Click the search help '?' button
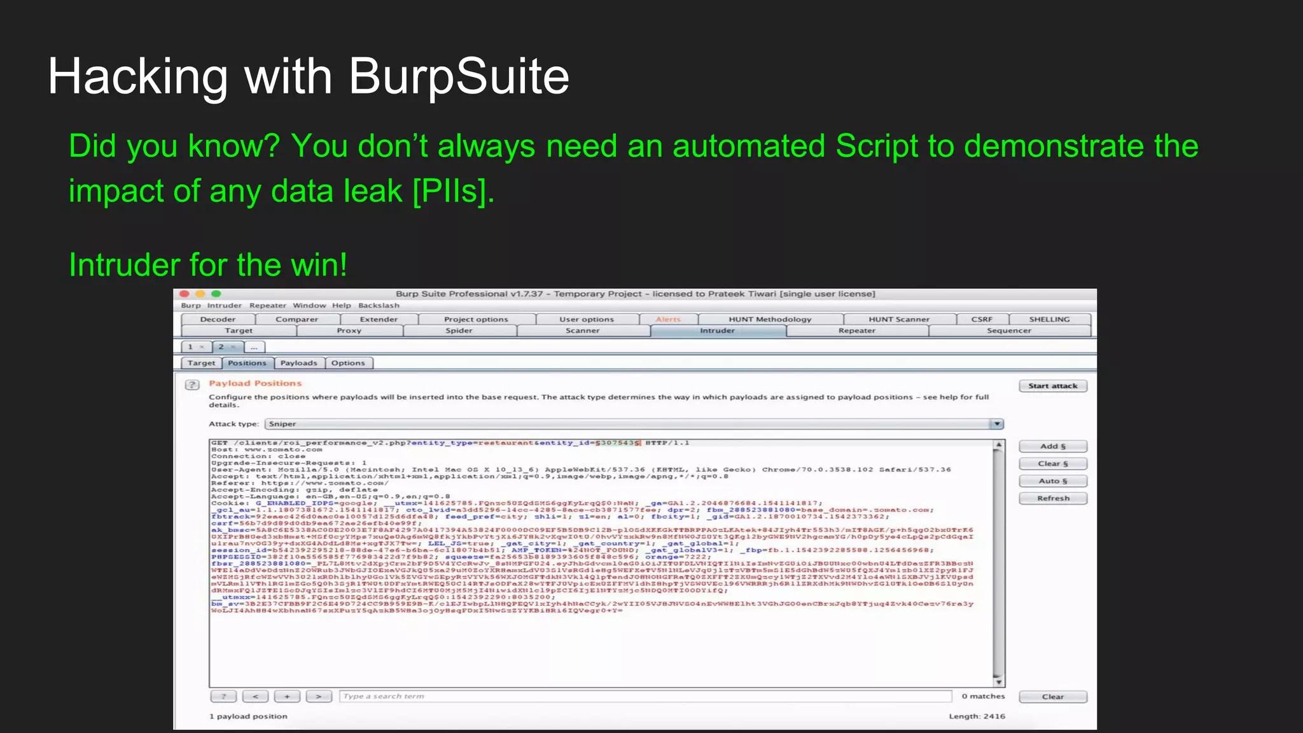The width and height of the screenshot is (1303, 733). (223, 696)
